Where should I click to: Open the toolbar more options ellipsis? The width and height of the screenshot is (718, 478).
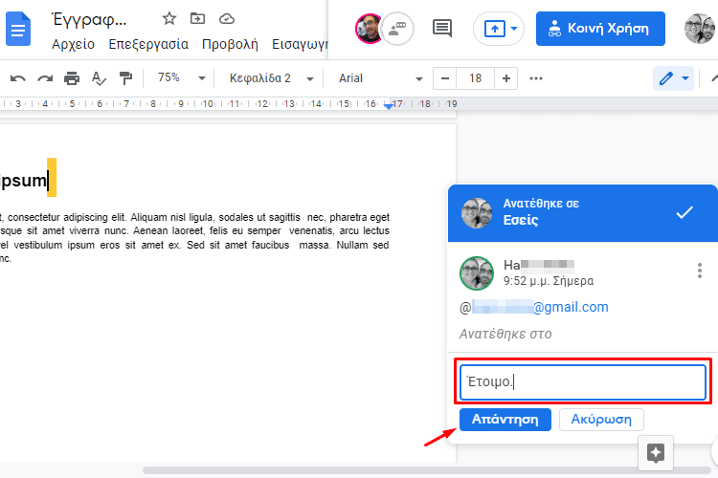tap(536, 78)
